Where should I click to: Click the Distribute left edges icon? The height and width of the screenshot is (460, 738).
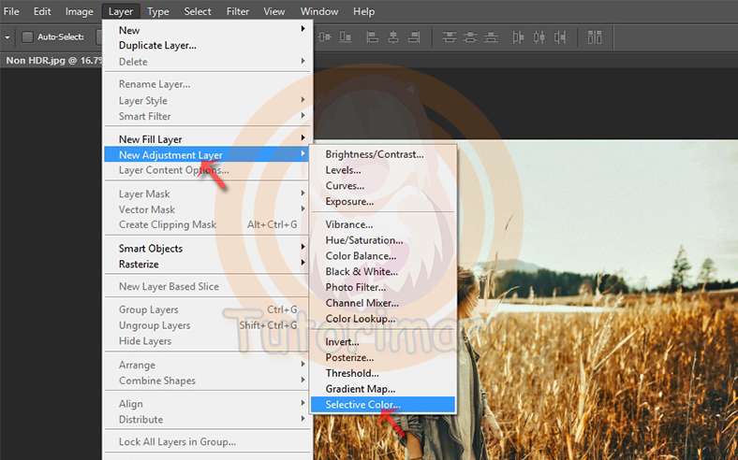point(518,36)
